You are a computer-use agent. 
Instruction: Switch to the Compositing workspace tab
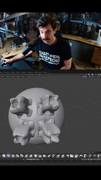coord(30,73)
